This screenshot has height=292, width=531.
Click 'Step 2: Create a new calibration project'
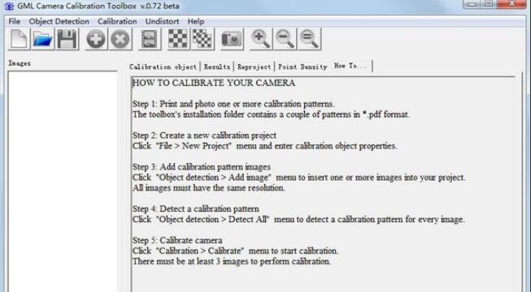[204, 135]
